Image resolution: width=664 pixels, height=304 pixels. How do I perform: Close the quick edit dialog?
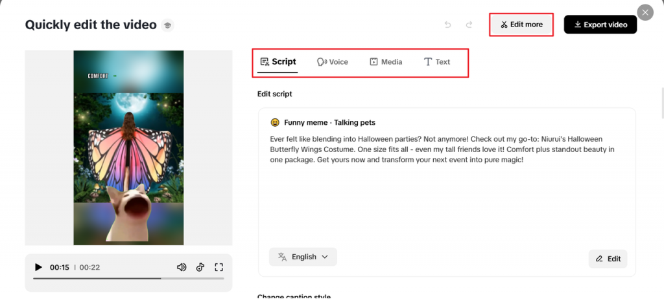click(645, 12)
